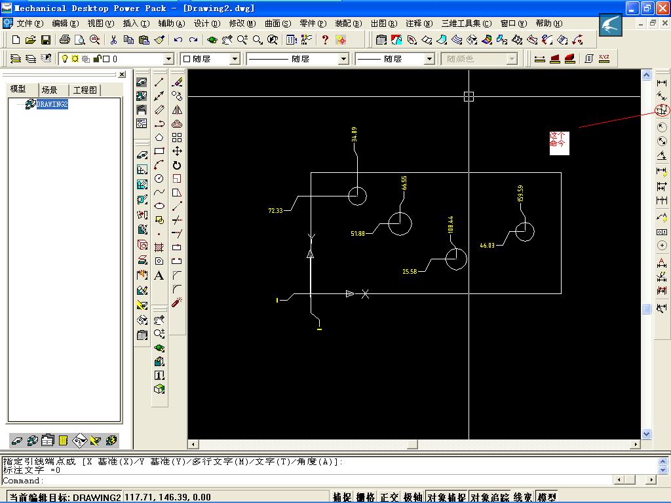The height and width of the screenshot is (503, 671).
Task: Click the coordinate readout 117.71, 146.39, 0.00
Action: [x=167, y=497]
